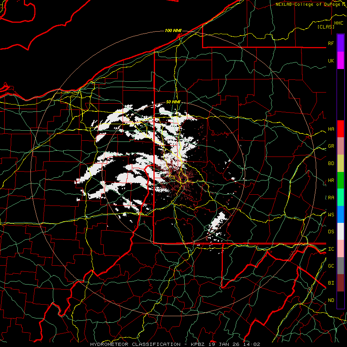Select the GR pinkish-brown legend swatch

pyautogui.click(x=340, y=146)
